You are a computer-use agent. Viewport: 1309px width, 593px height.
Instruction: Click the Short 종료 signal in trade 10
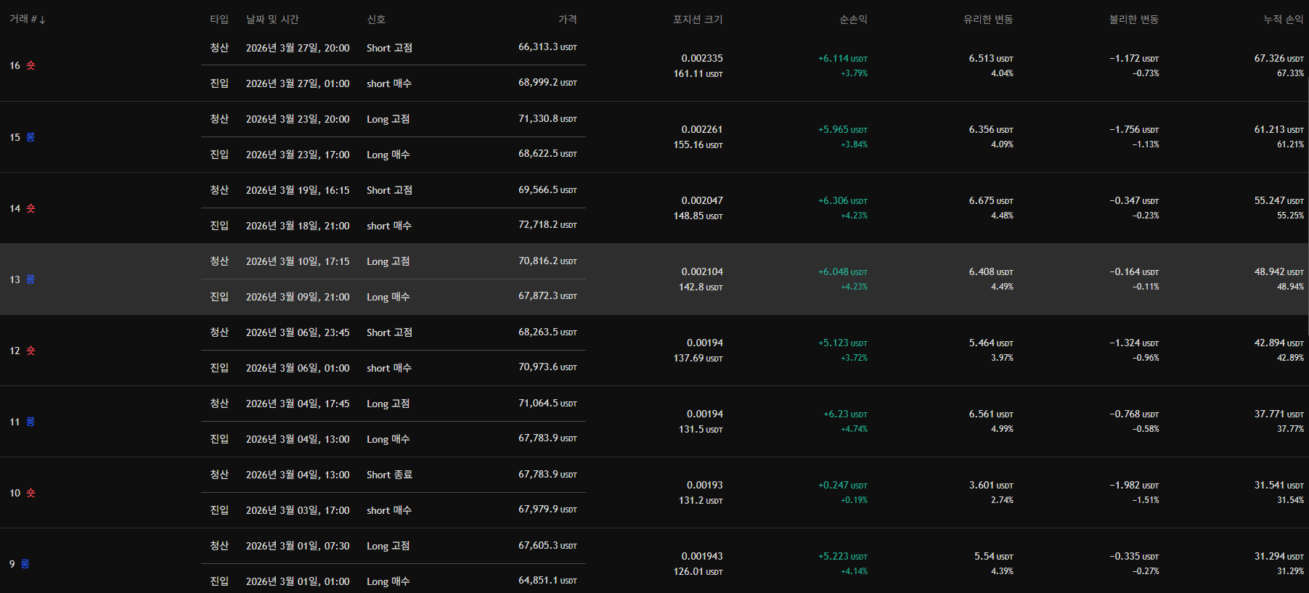[389, 475]
